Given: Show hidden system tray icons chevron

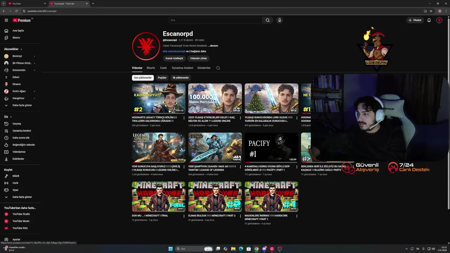Looking at the screenshot, I should (x=407, y=249).
